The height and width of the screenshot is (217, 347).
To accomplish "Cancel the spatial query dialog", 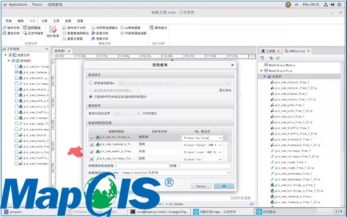I will tap(201, 186).
